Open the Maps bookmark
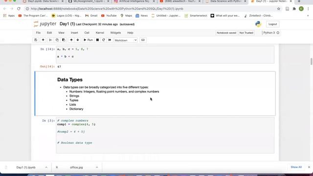 (126, 16)
